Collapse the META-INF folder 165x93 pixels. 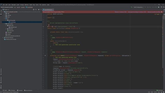click(x=6, y=26)
